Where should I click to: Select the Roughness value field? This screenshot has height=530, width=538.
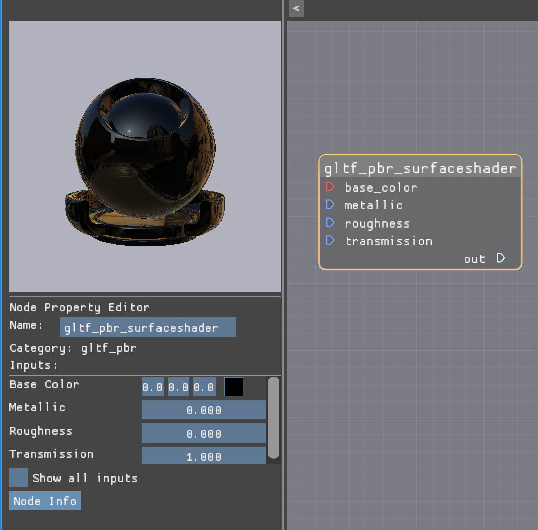pyautogui.click(x=203, y=433)
